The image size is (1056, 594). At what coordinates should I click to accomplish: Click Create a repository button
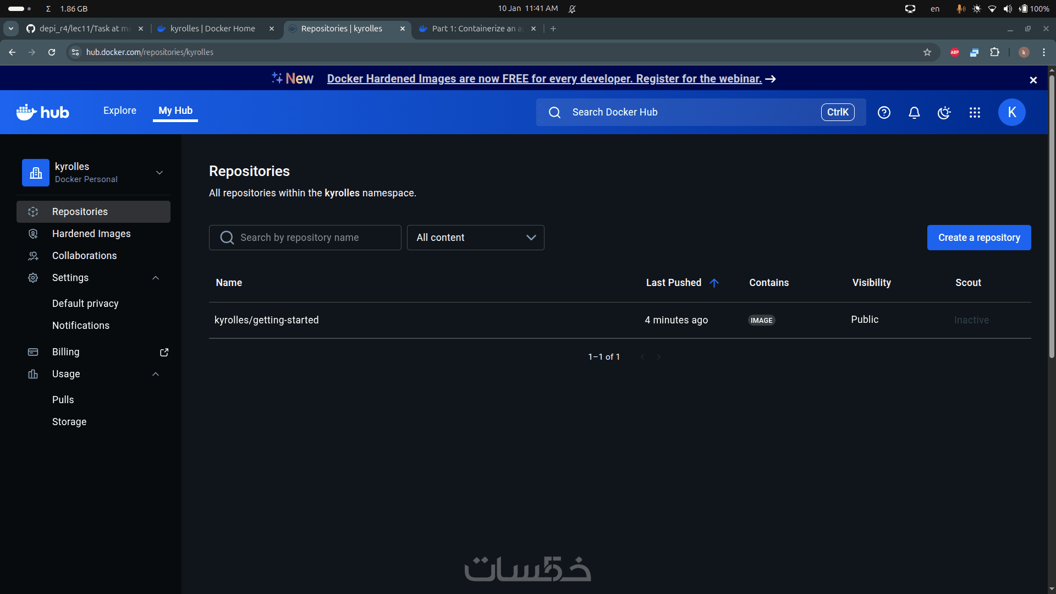point(978,238)
